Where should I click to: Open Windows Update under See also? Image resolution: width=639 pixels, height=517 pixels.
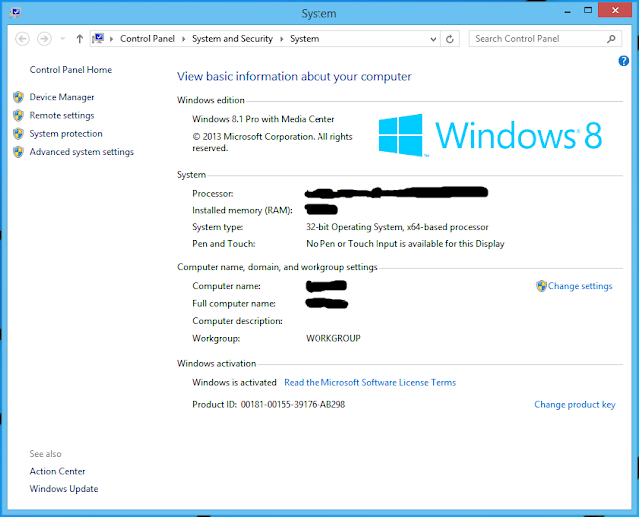pos(64,489)
